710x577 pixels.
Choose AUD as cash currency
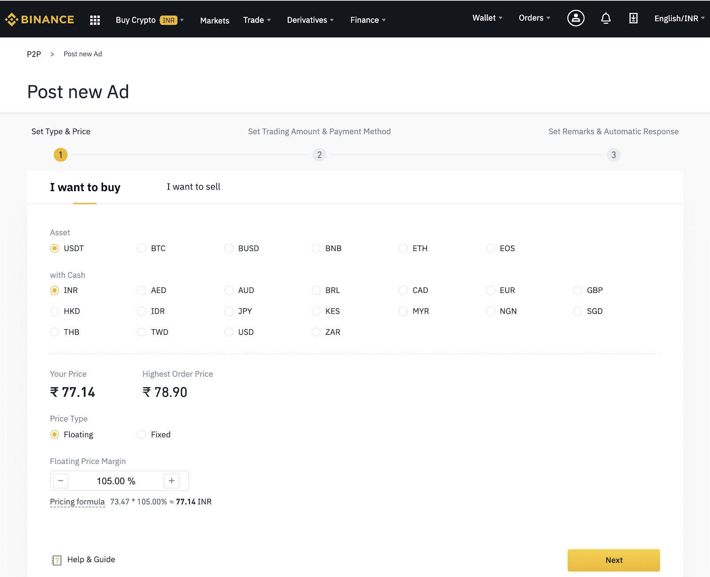point(229,290)
